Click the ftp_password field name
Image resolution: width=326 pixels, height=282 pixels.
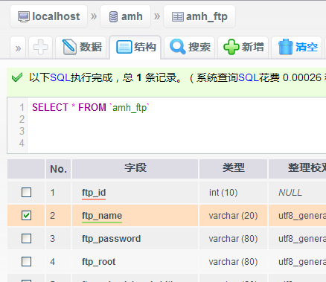pyautogui.click(x=112, y=239)
